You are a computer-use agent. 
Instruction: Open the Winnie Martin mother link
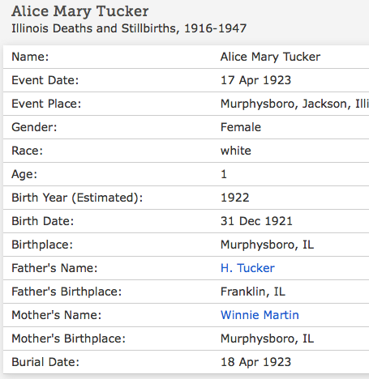pyautogui.click(x=260, y=315)
